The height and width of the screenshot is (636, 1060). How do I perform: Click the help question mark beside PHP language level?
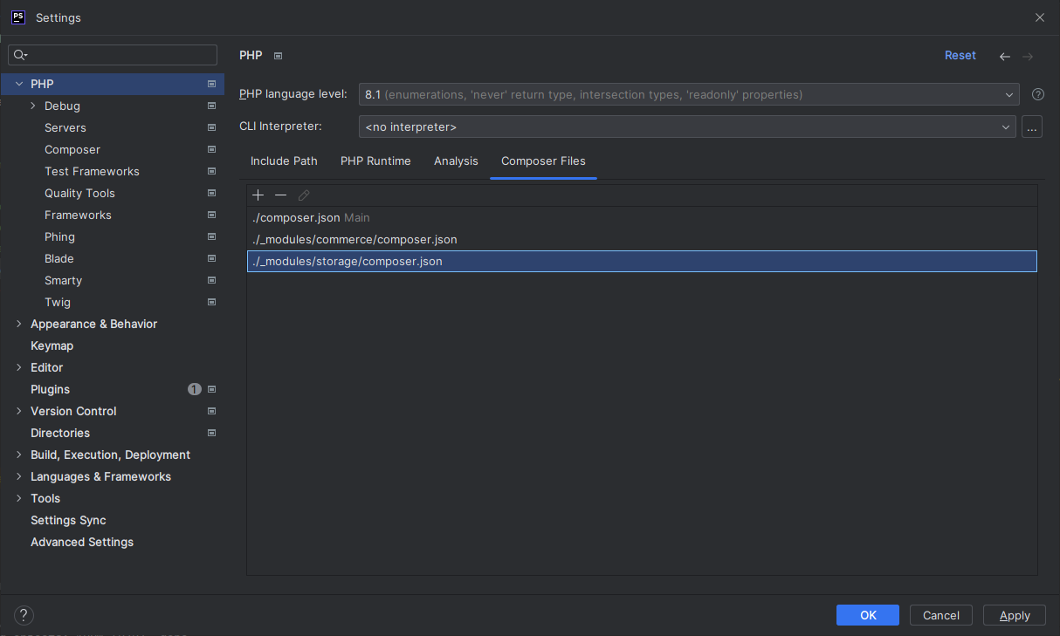click(x=1038, y=94)
